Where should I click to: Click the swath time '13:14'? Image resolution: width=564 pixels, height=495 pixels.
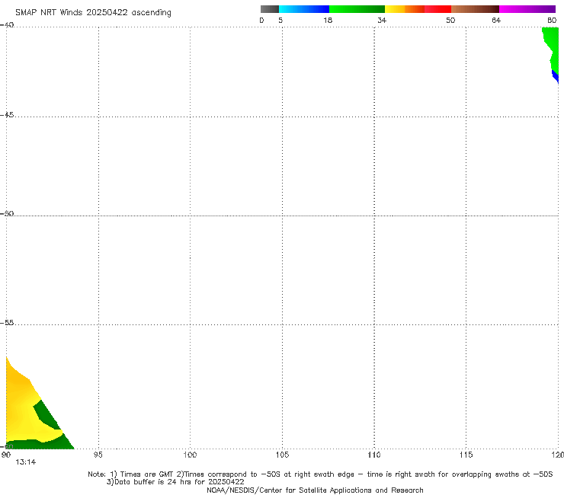point(26,462)
